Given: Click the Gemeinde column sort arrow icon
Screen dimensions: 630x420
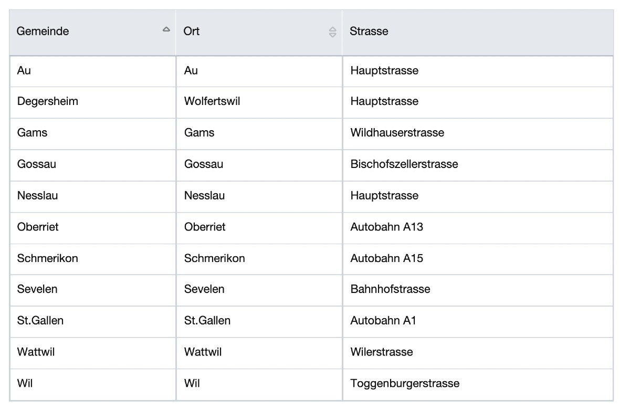Looking at the screenshot, I should [x=166, y=30].
